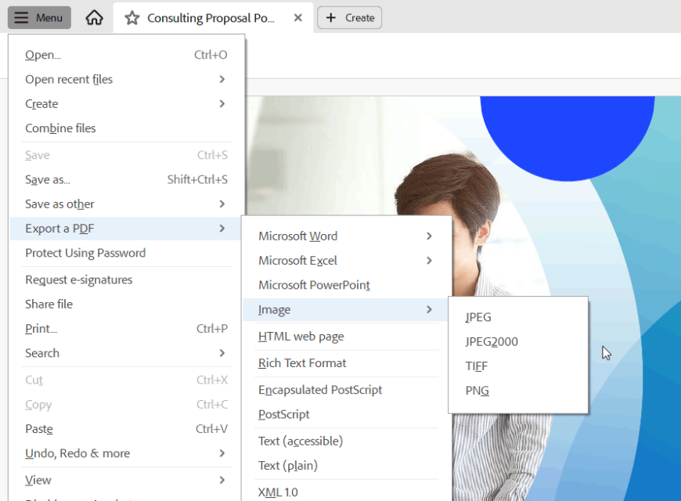Screen dimensions: 681x501
Task: Choose Print... from the menu
Action: (126, 329)
